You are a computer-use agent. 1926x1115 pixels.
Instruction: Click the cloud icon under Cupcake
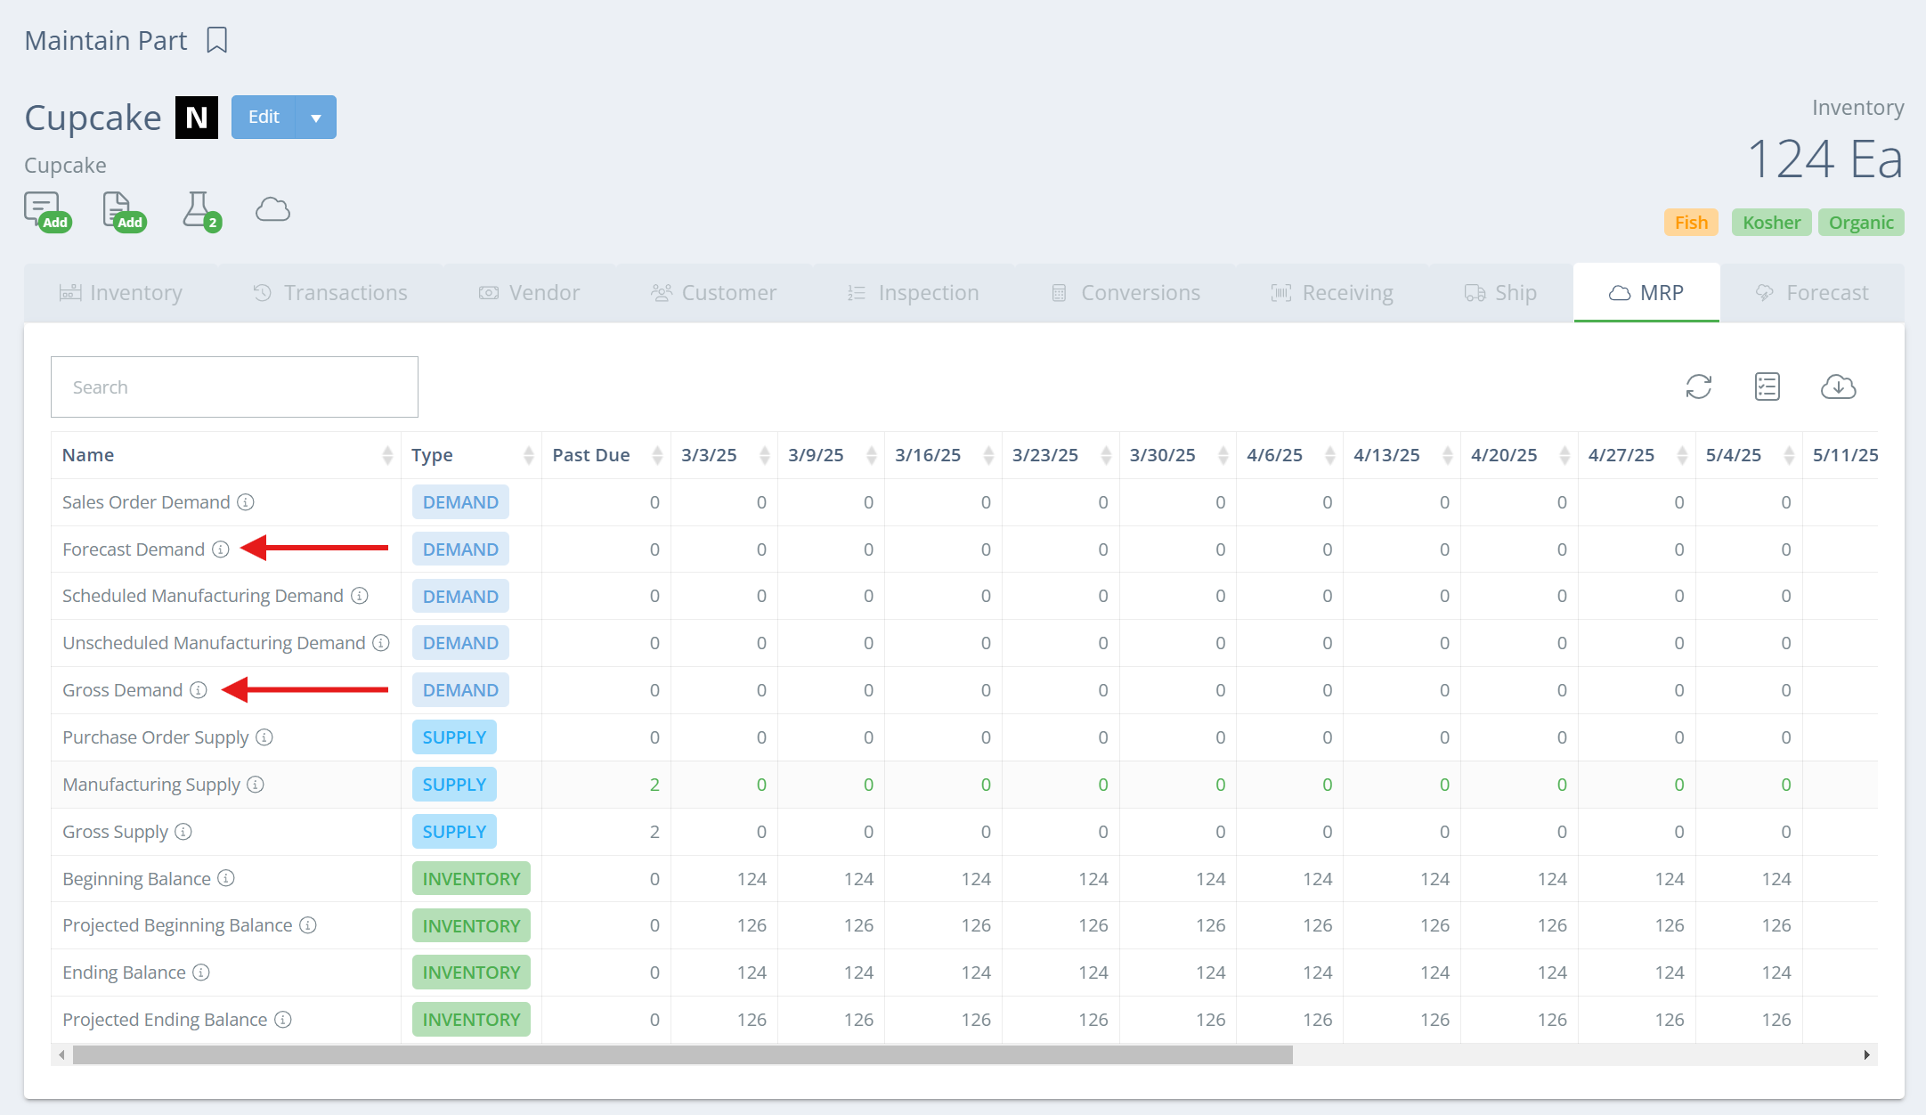(272, 210)
